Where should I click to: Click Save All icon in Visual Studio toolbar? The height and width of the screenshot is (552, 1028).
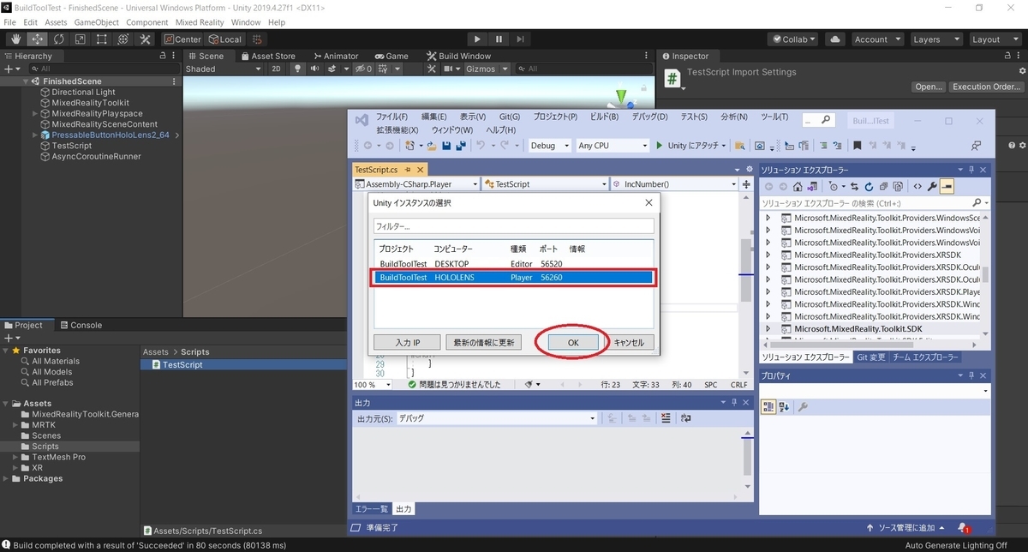click(460, 146)
